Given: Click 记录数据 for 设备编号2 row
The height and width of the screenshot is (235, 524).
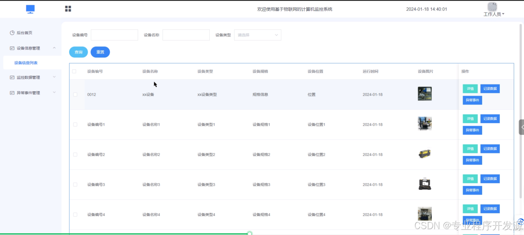Looking at the screenshot, I should click(x=490, y=149).
